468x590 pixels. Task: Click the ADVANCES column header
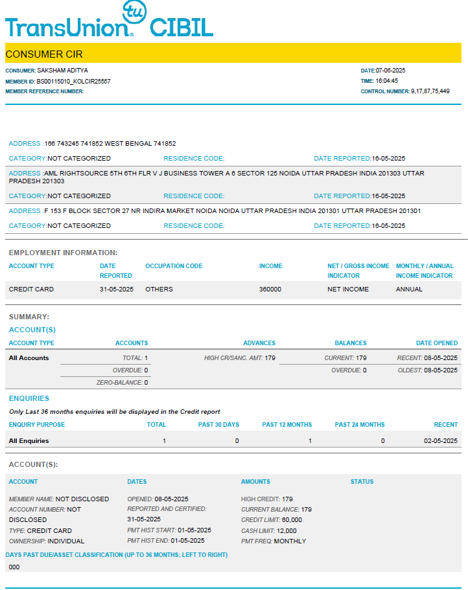pos(259,343)
